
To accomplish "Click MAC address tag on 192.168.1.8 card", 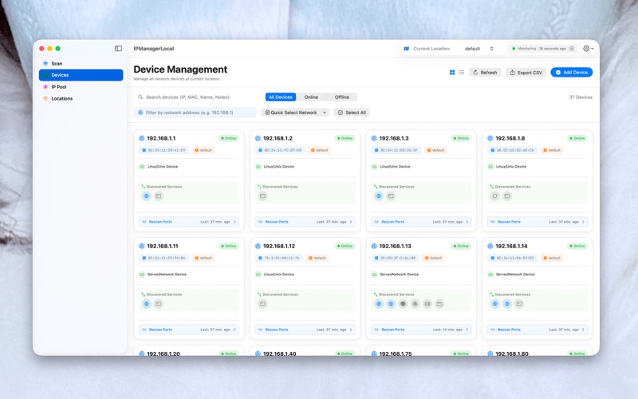I will pos(512,150).
